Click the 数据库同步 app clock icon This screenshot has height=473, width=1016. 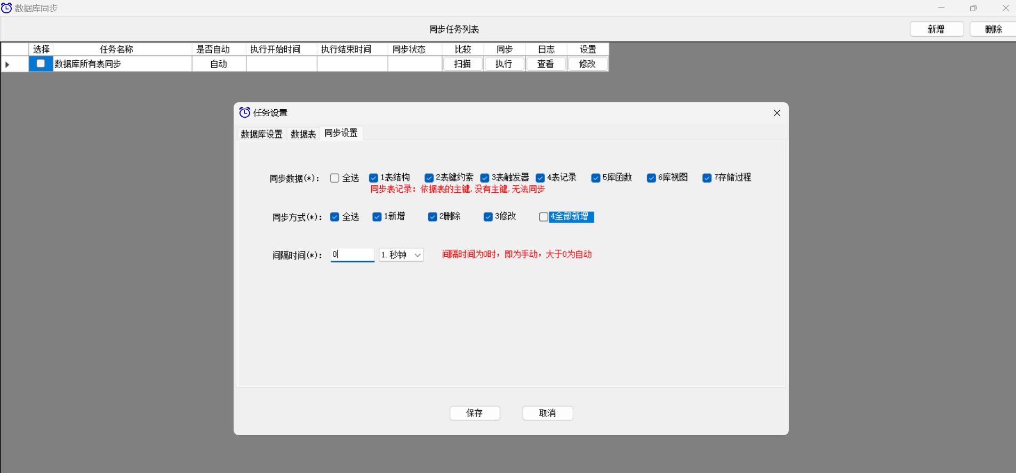coord(6,8)
